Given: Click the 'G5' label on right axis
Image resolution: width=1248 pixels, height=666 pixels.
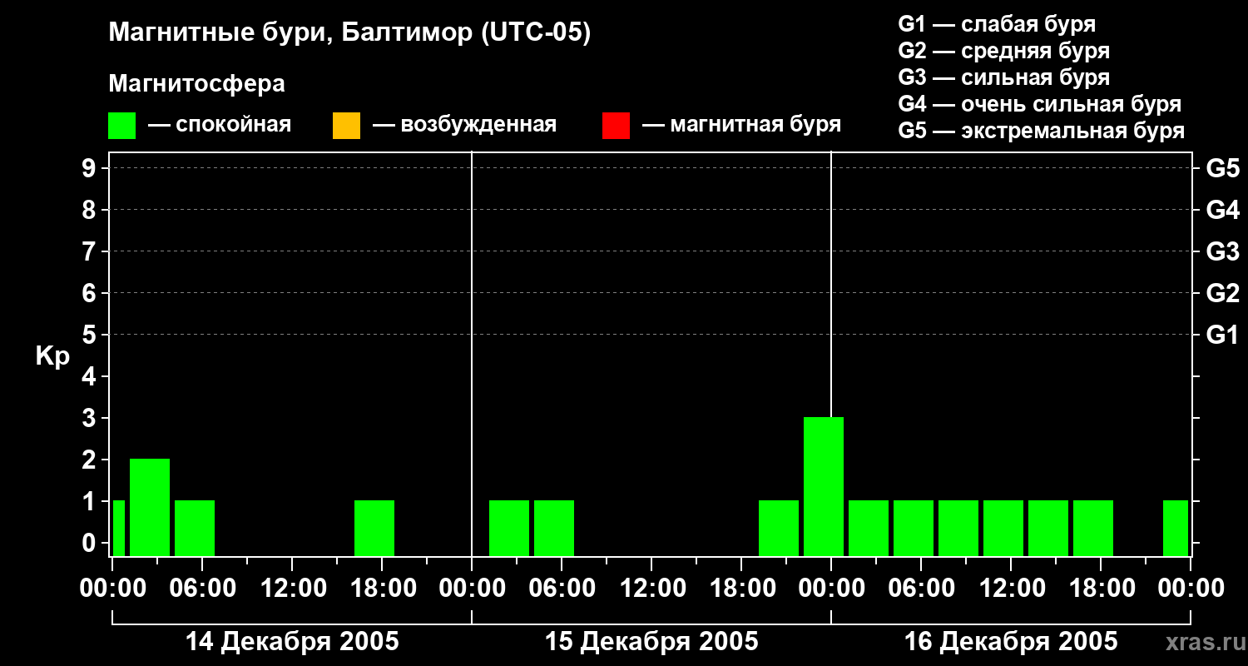Looking at the screenshot, I should tap(1223, 168).
